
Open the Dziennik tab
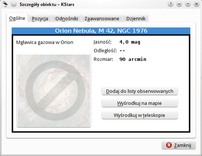[x=136, y=18]
